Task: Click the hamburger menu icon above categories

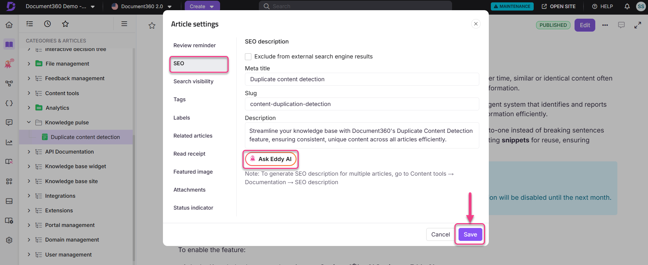Action: pos(124,24)
